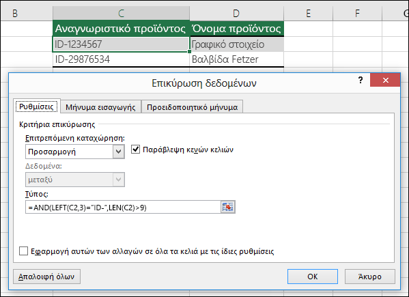Close the Επικύρωση δεδομένων dialog

click(385, 80)
